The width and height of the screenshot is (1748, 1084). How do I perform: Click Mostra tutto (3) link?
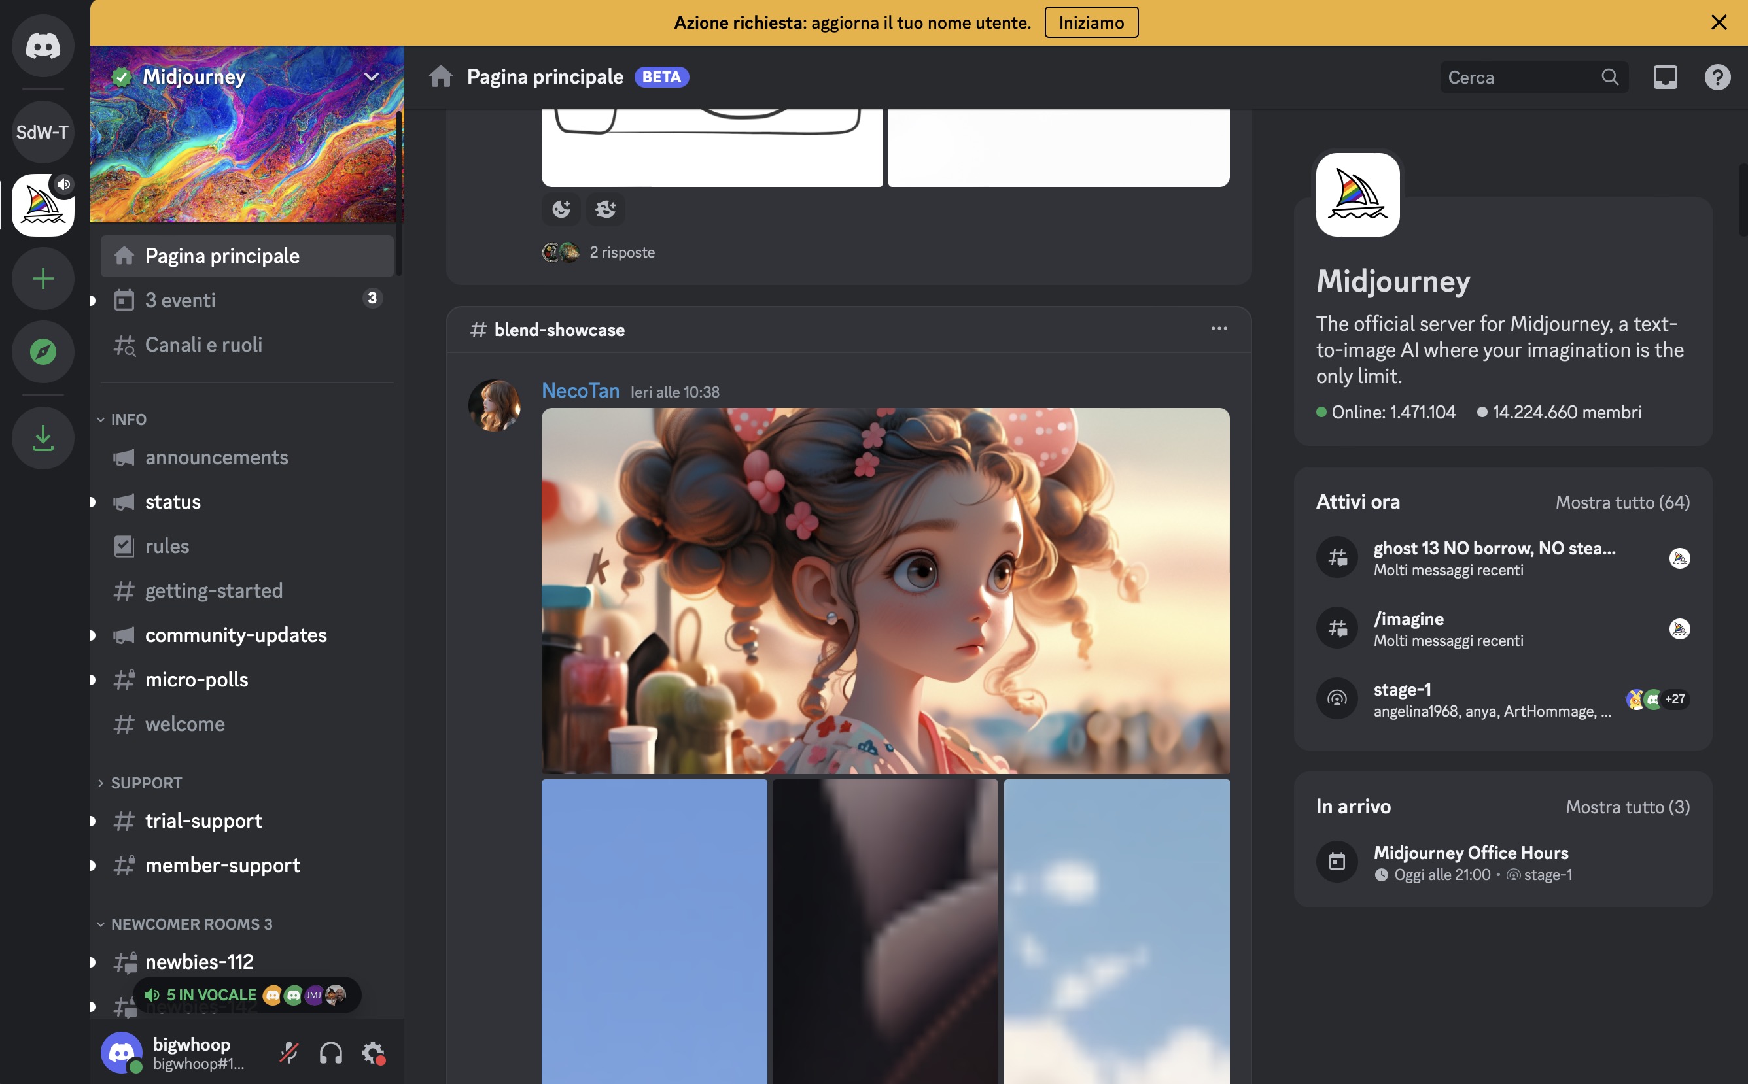[1628, 807]
